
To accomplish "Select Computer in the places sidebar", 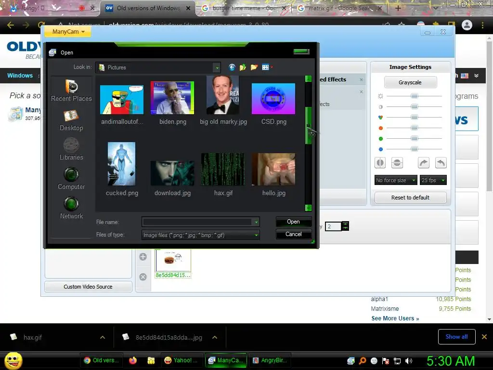I will point(71,179).
